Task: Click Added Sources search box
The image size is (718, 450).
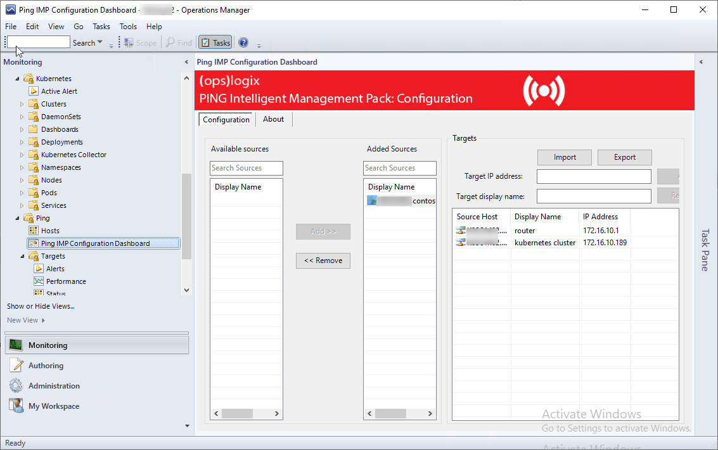Action: (x=400, y=168)
